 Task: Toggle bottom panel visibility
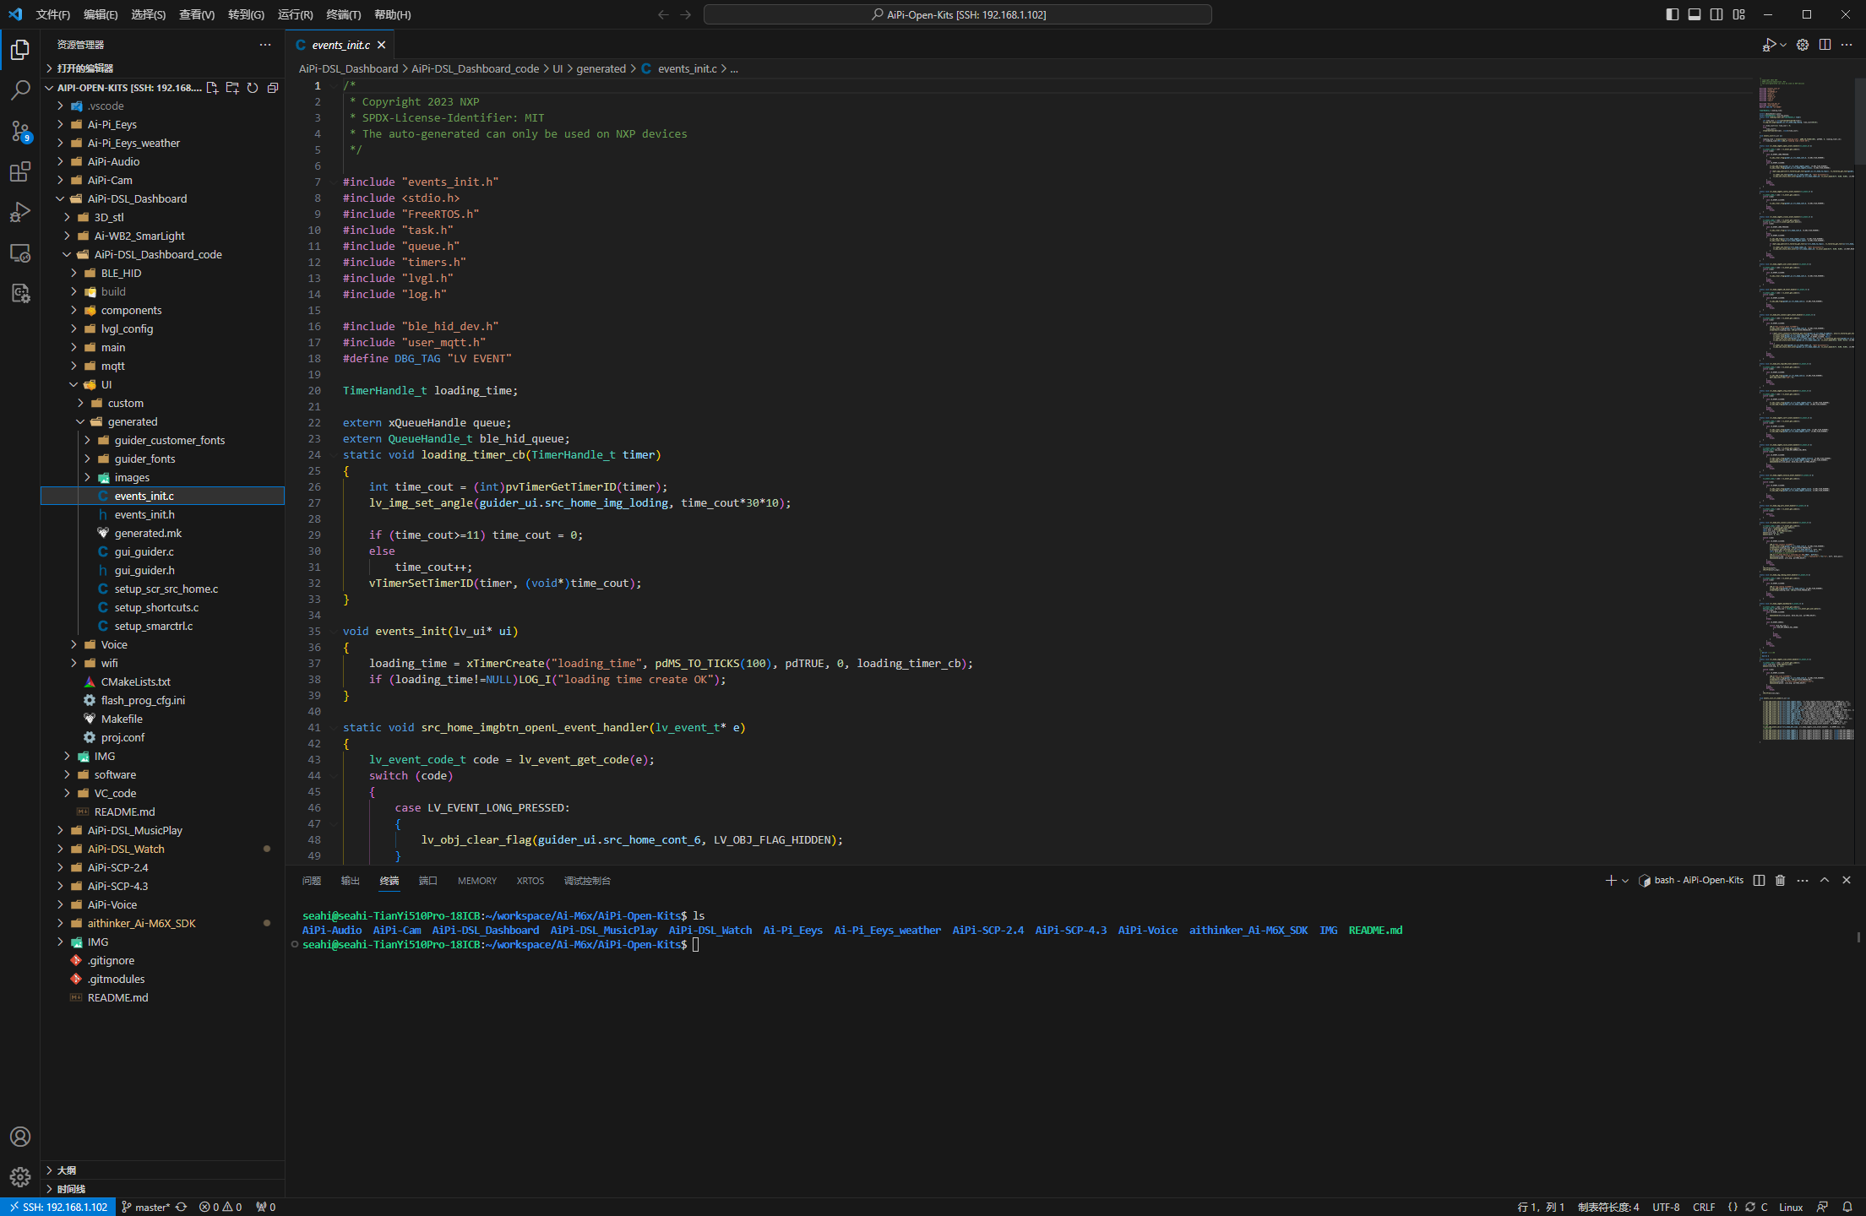coord(1695,14)
